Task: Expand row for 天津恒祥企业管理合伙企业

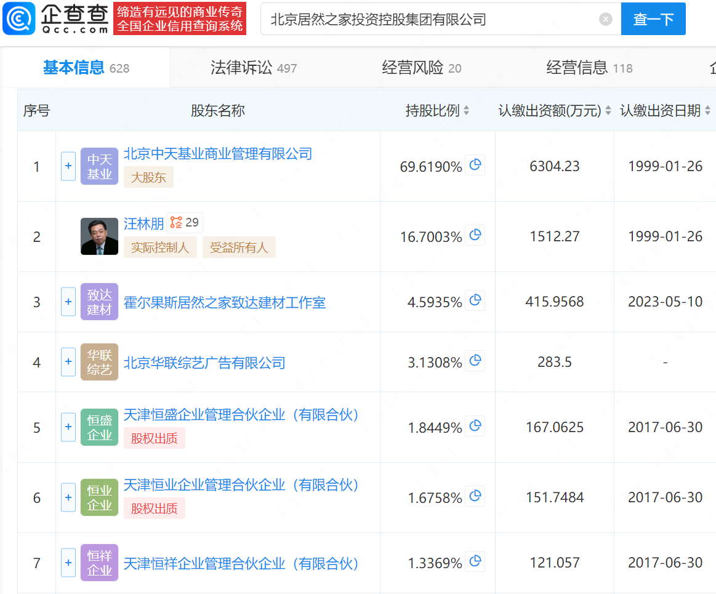Action: coord(68,563)
